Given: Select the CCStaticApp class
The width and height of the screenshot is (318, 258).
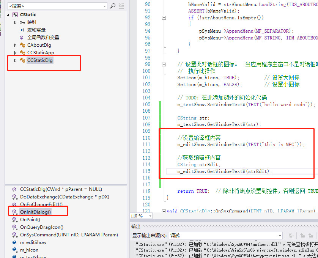Looking at the screenshot, I should tap(41, 52).
